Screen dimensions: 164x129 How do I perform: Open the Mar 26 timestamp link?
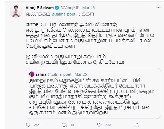[x=89, y=8]
